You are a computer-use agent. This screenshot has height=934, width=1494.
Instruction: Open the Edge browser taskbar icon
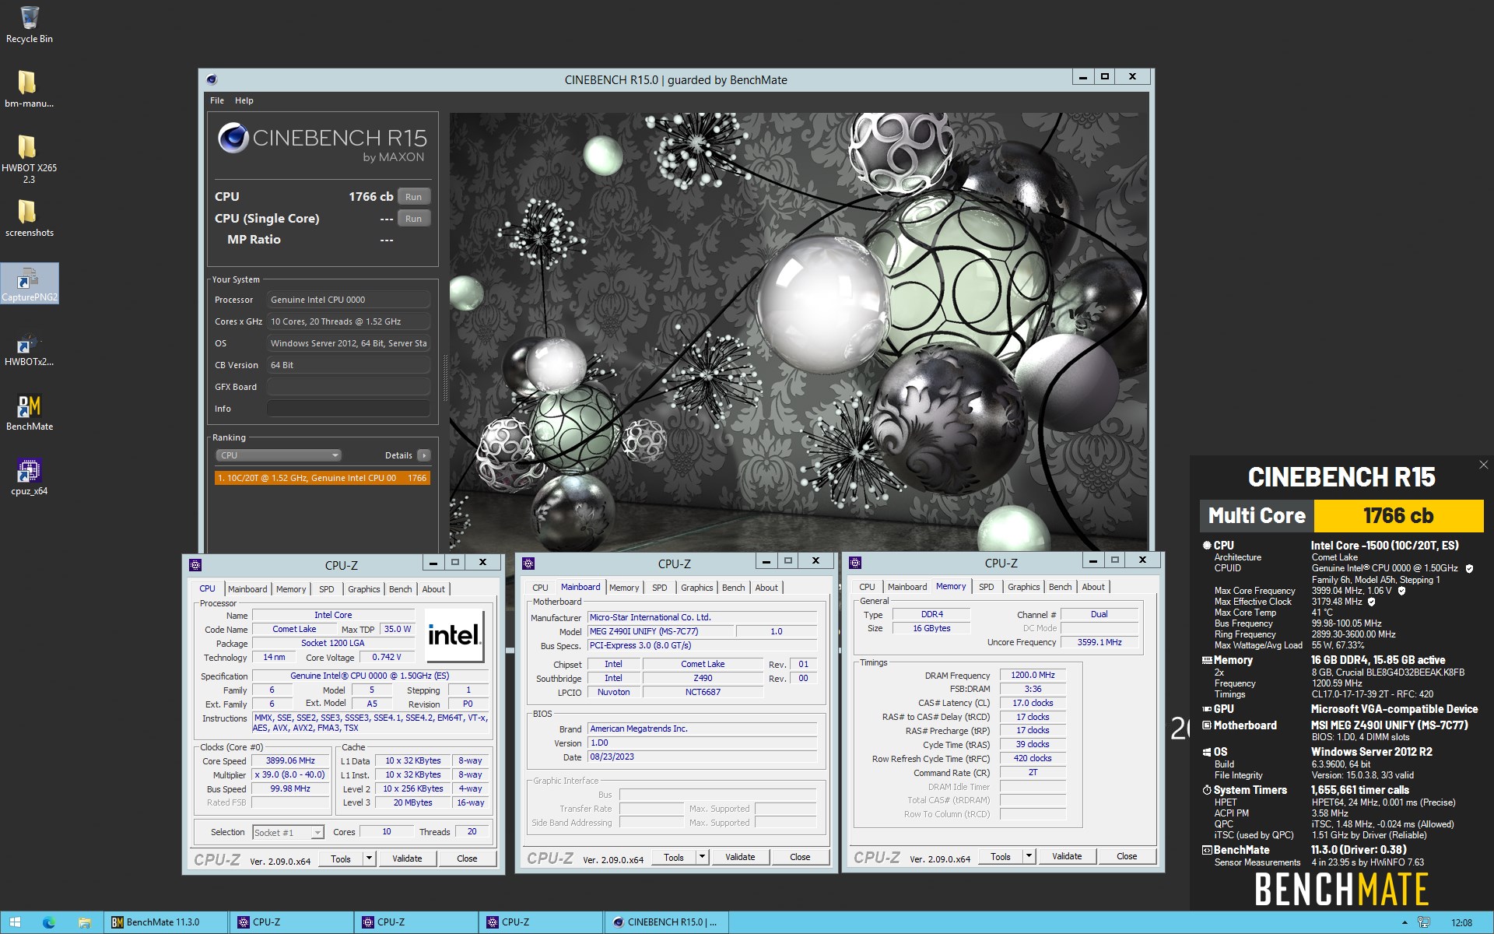pyautogui.click(x=49, y=922)
